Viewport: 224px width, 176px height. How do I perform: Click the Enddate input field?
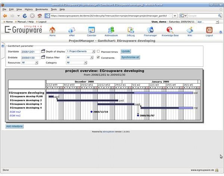pyautogui.click(x=31, y=58)
